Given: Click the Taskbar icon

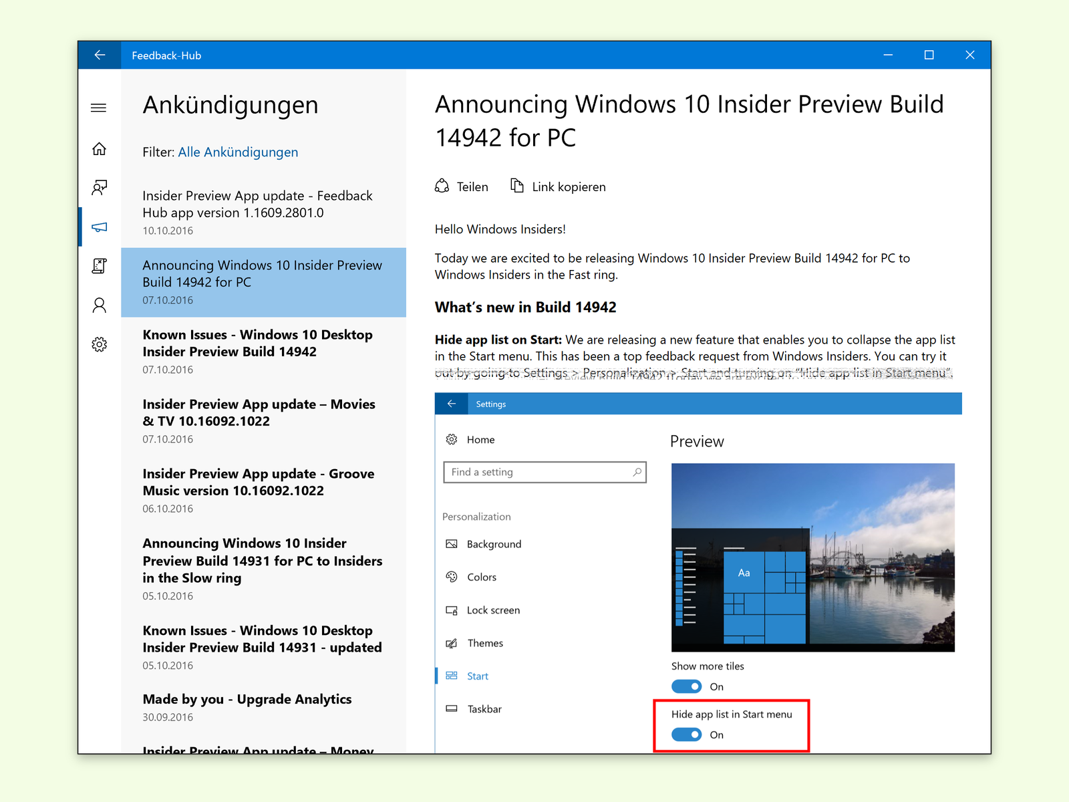Looking at the screenshot, I should click(x=452, y=708).
